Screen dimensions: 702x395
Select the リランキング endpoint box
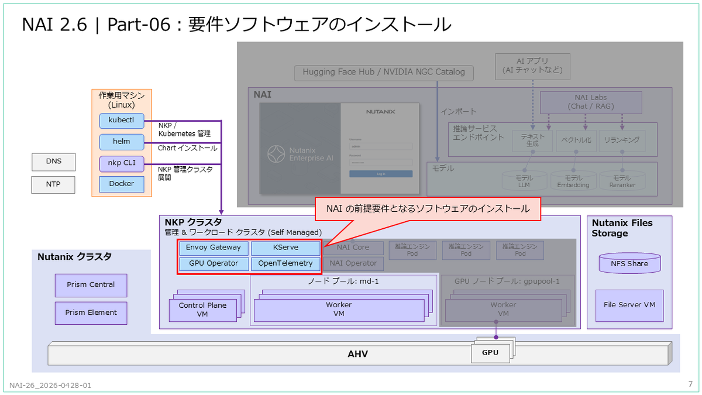tap(622, 140)
